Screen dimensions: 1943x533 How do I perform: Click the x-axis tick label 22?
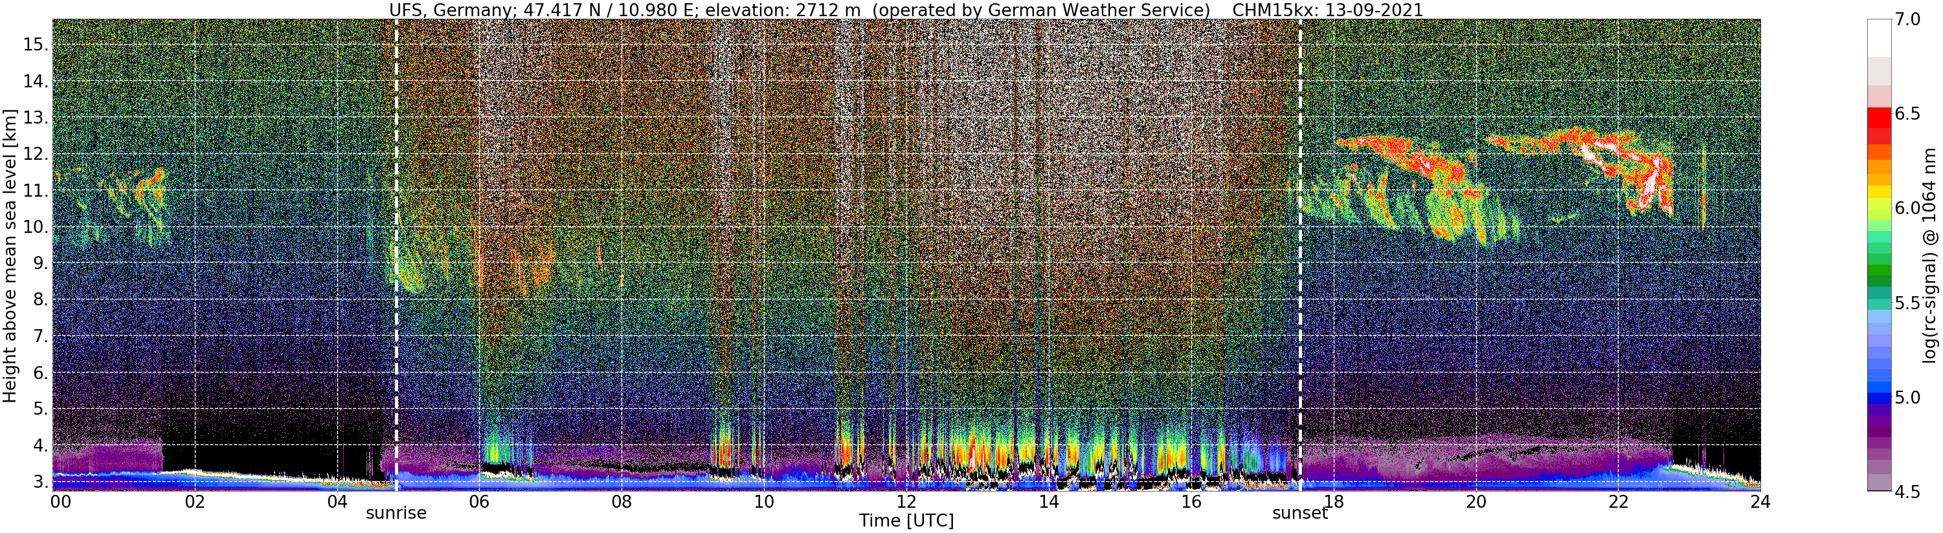(1618, 501)
